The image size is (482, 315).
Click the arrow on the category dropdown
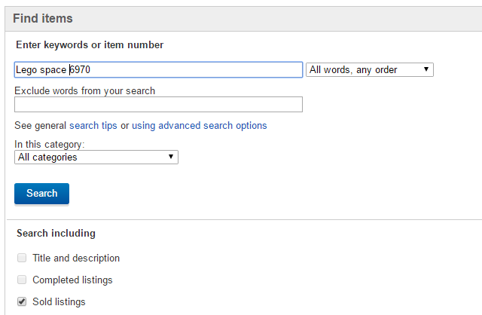tap(172, 157)
